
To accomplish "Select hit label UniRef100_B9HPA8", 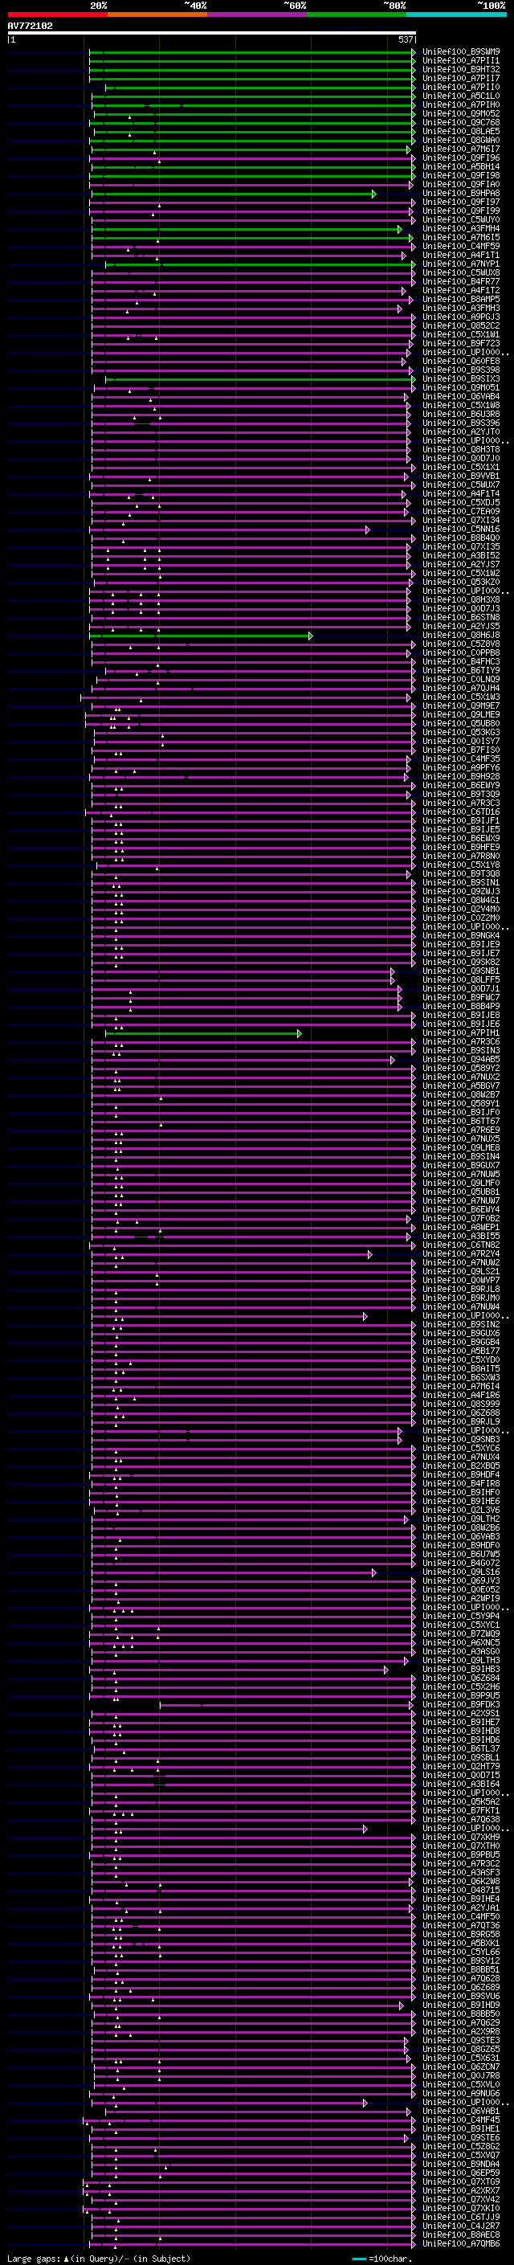I will point(461,194).
